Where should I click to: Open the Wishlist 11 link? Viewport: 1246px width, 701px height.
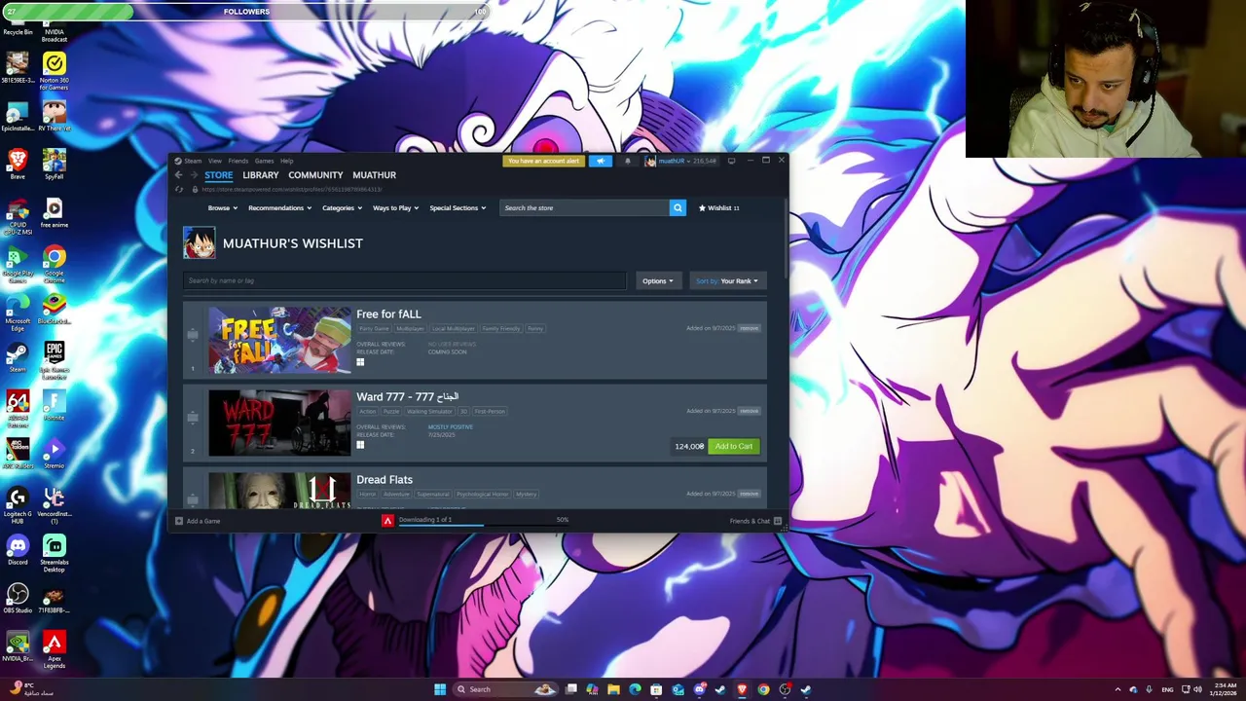point(718,207)
